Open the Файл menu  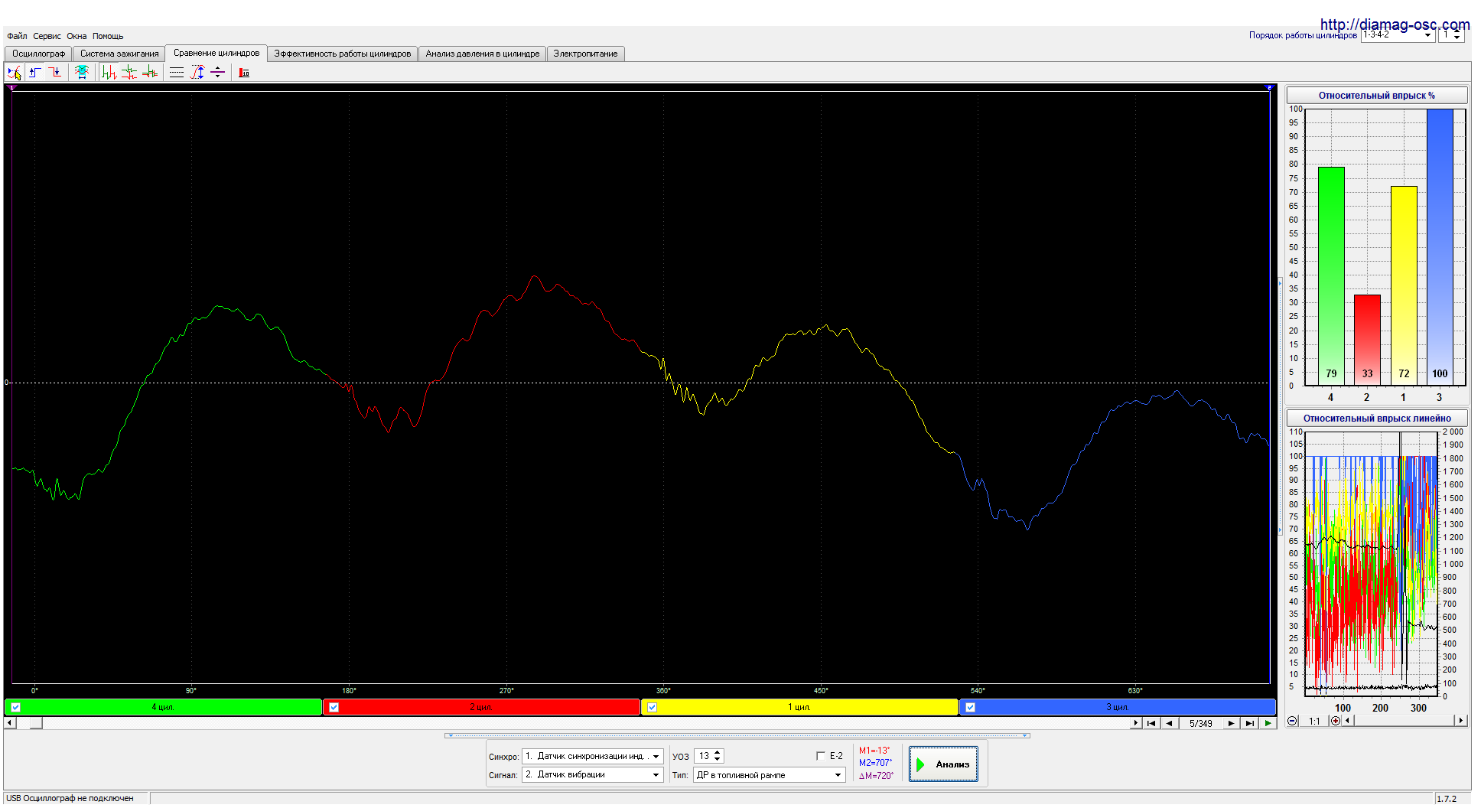coord(17,36)
